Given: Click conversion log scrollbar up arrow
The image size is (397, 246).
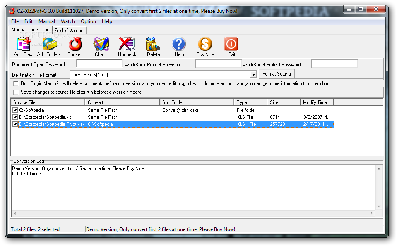Looking at the screenshot, I should tap(379, 169).
